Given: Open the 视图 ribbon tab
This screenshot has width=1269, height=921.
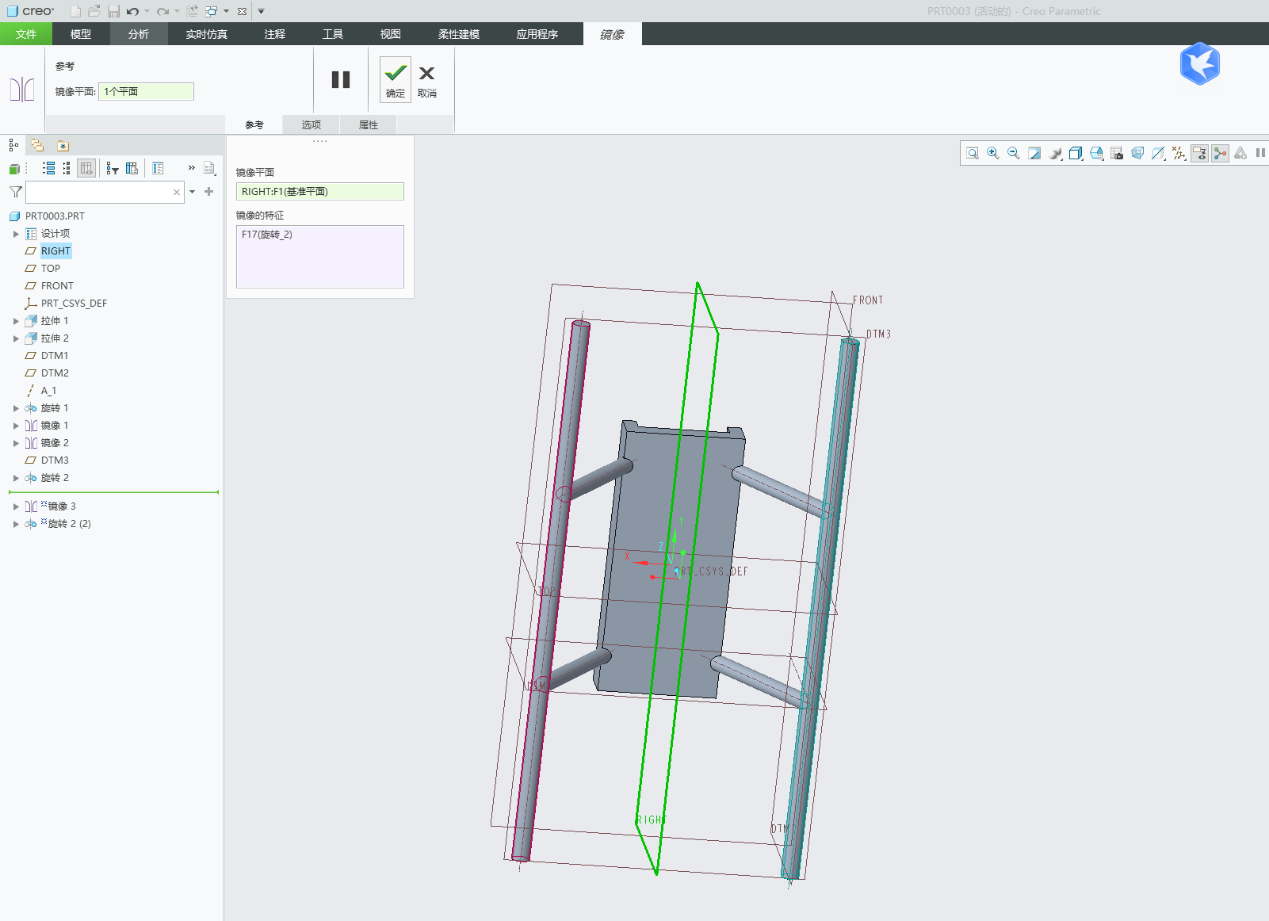Looking at the screenshot, I should pyautogui.click(x=391, y=34).
